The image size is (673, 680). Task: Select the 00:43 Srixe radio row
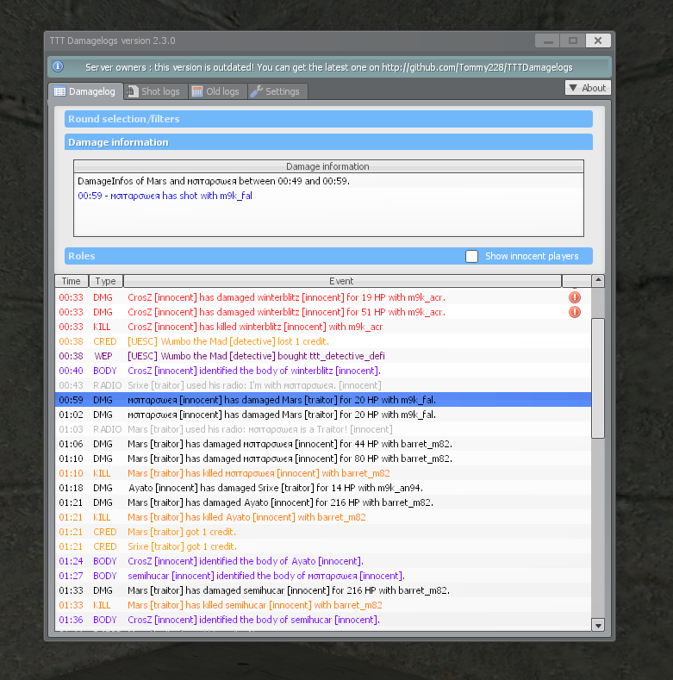pos(323,385)
